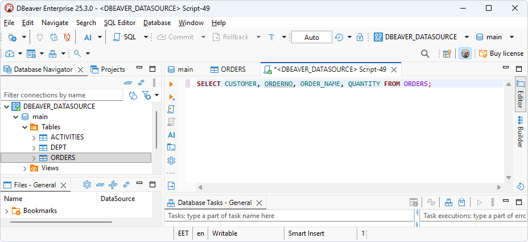Click Writable status bar entry

[225, 233]
